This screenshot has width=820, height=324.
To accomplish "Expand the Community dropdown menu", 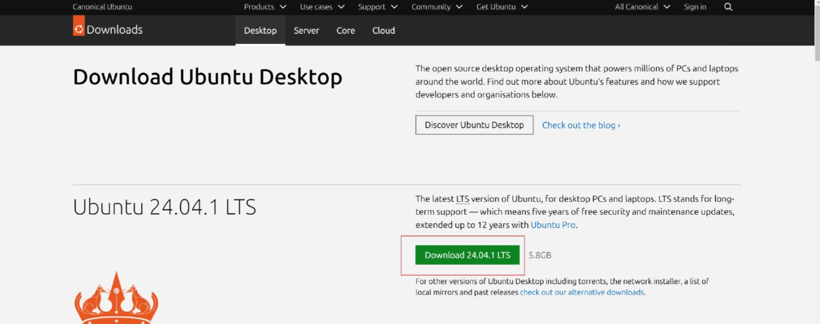I will (437, 7).
